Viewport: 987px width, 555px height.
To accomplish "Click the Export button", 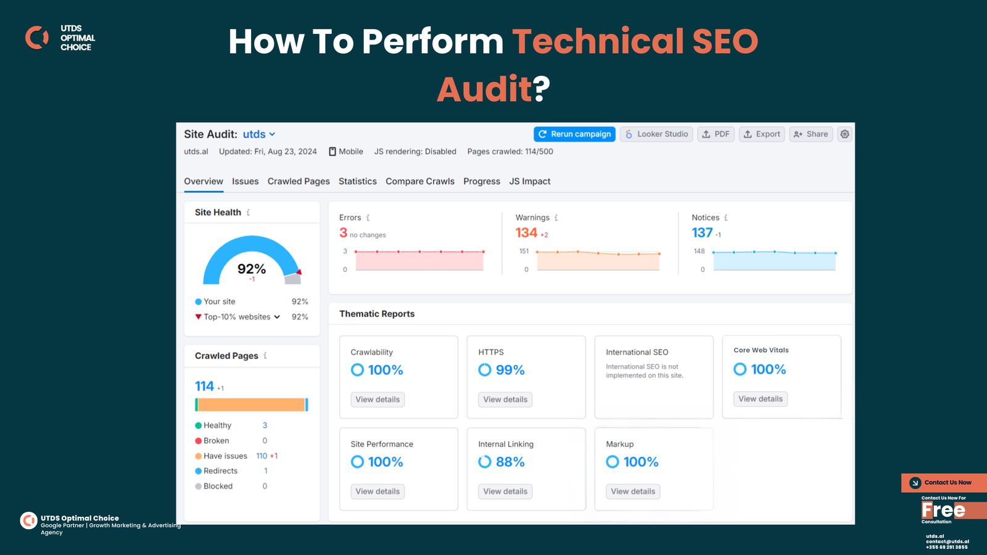I will coord(762,134).
